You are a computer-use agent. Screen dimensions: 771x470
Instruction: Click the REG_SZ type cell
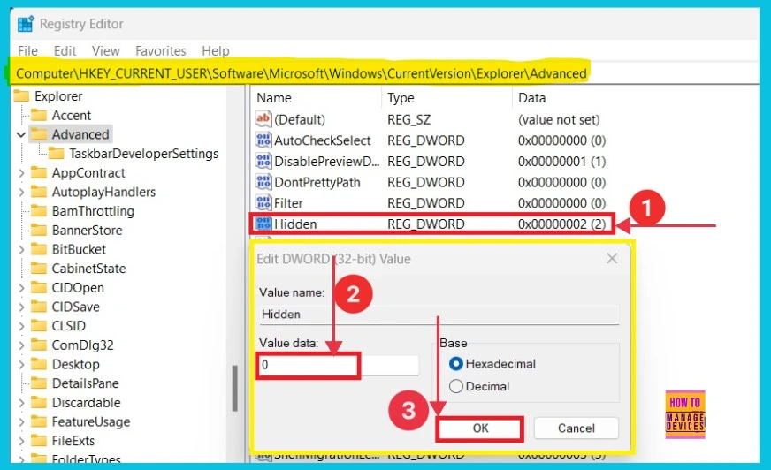409,119
